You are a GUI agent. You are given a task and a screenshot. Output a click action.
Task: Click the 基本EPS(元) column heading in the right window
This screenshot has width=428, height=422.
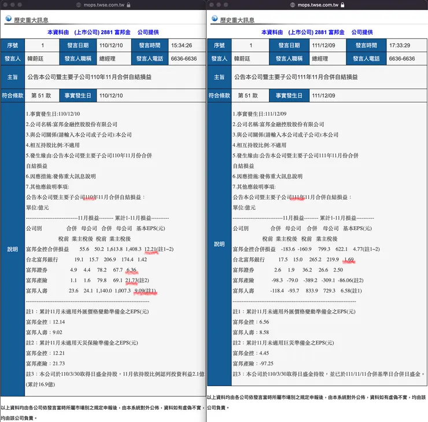pyautogui.click(x=357, y=228)
